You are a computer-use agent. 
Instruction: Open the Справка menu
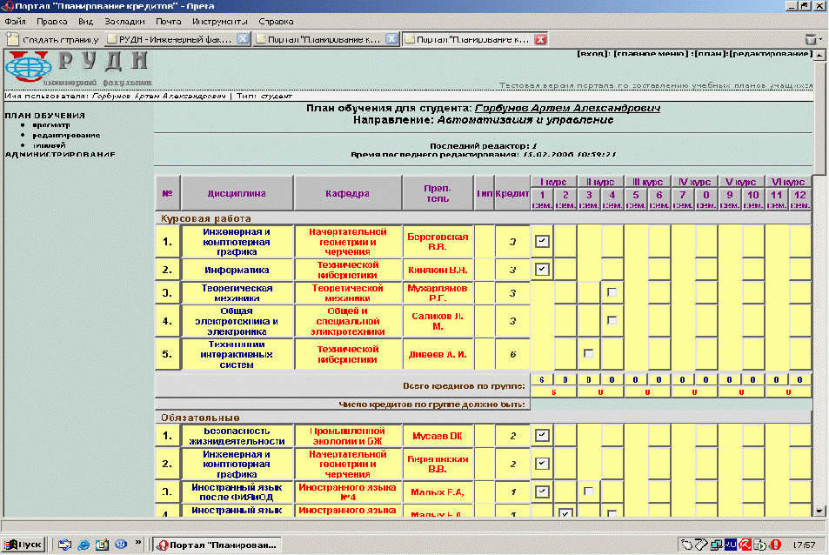point(276,22)
